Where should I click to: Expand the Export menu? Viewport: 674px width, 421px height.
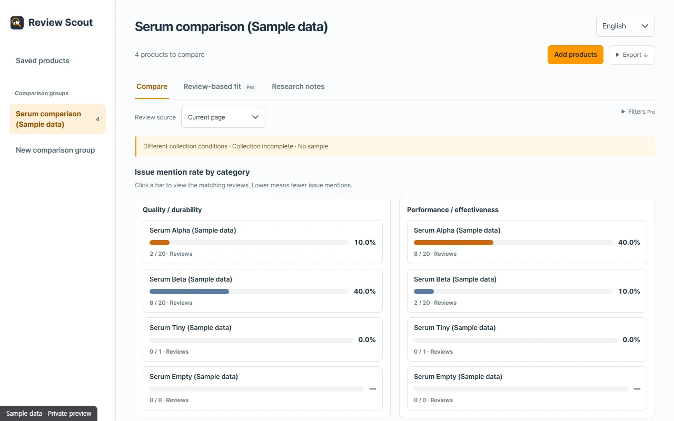632,55
